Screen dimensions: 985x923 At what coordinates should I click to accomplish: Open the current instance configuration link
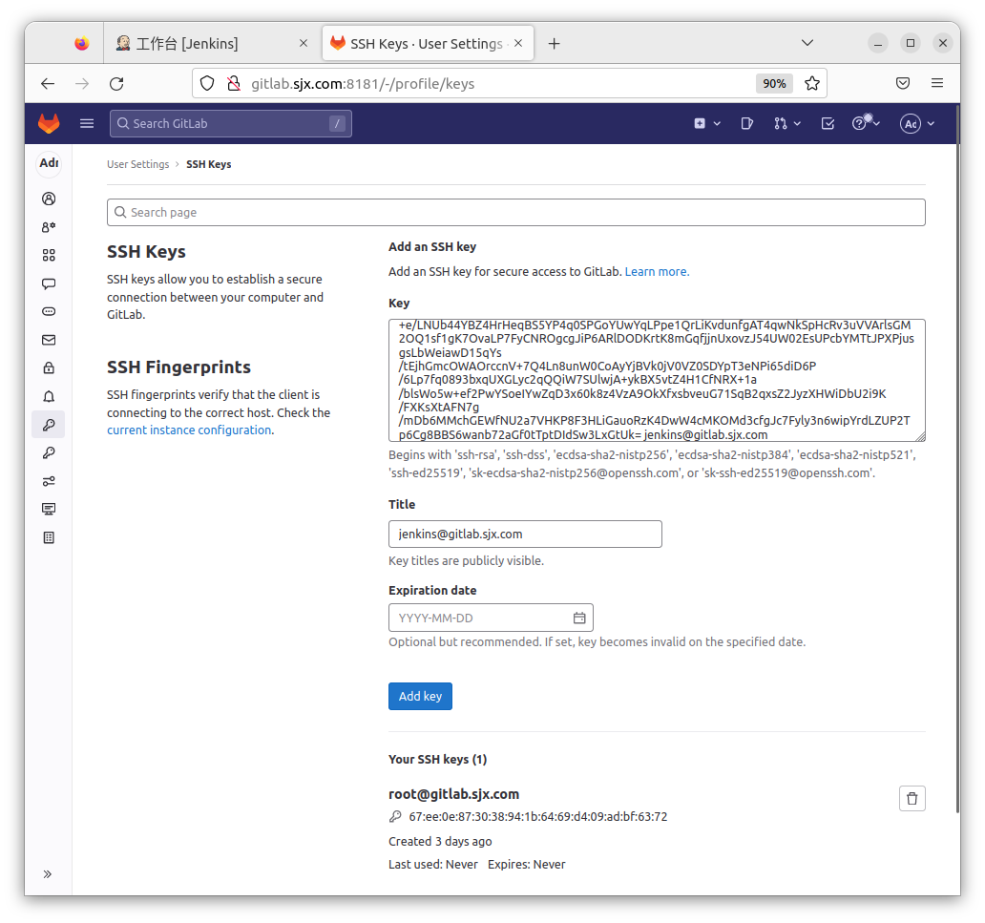(x=189, y=430)
